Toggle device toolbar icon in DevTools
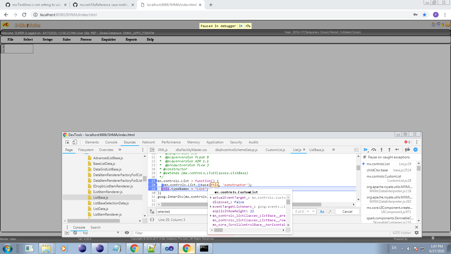Viewport: 451px width, 254px height. (x=75, y=142)
